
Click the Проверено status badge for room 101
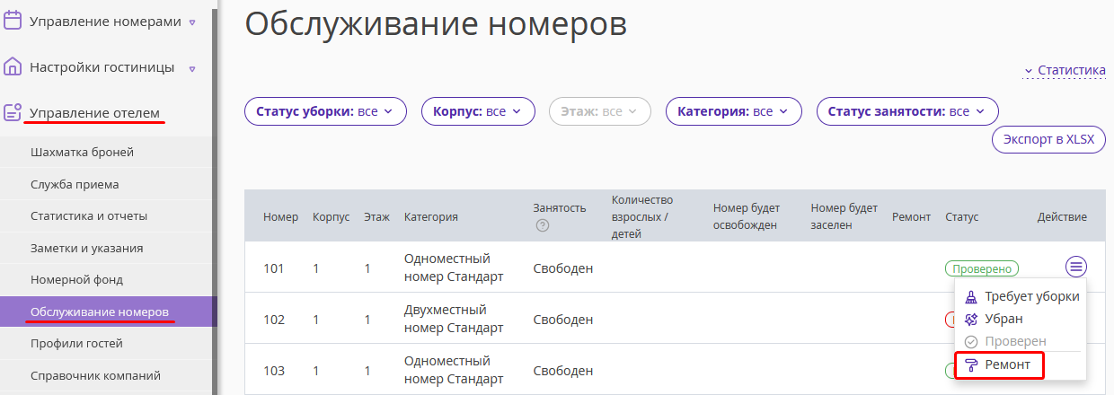point(982,268)
